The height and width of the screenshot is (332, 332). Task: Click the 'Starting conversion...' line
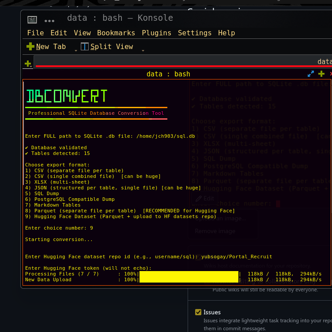tap(59, 239)
